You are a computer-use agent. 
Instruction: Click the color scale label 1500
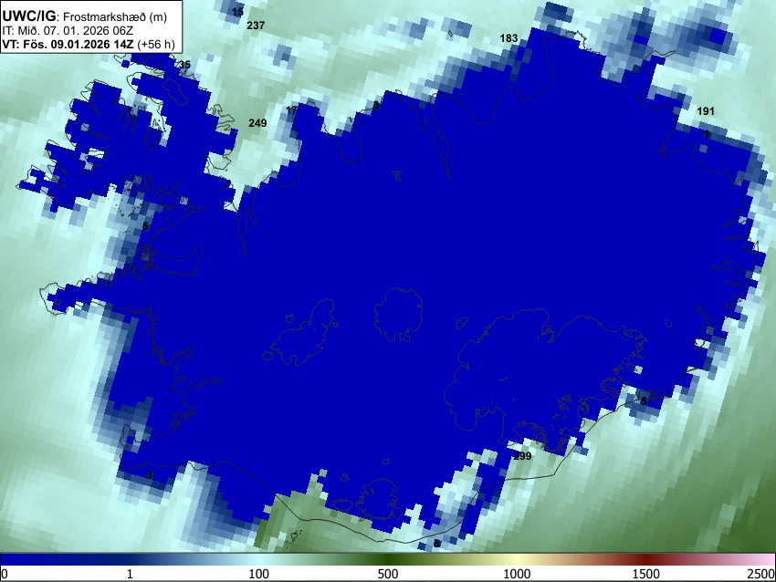click(x=646, y=574)
